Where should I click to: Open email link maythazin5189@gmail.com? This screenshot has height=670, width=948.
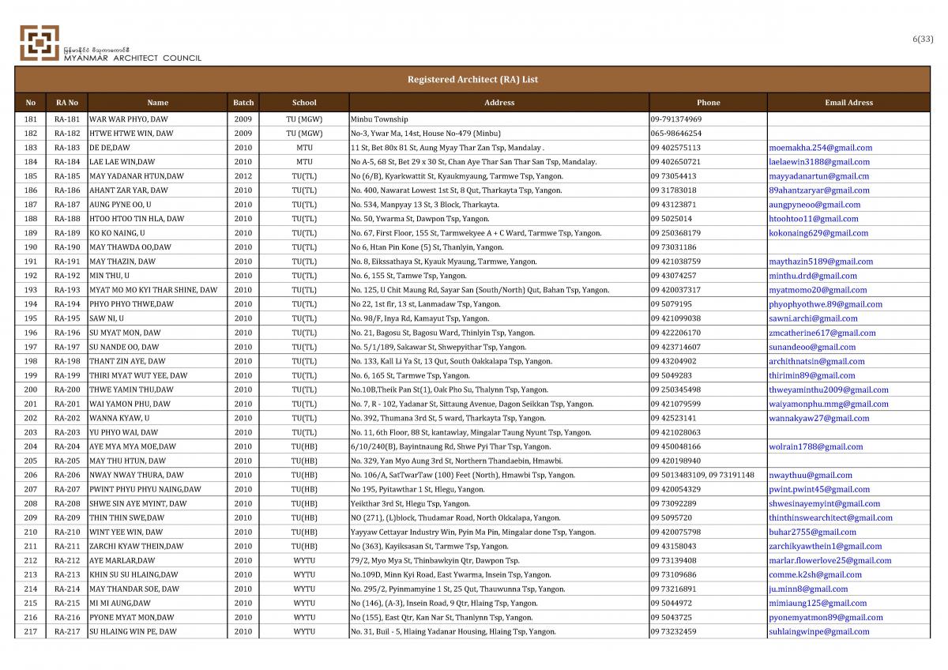[821, 262]
